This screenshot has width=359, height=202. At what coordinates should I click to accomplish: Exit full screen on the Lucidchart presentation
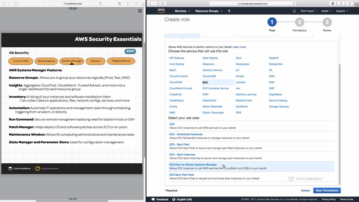coord(140,11)
